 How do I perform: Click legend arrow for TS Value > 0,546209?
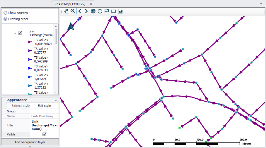(30, 59)
